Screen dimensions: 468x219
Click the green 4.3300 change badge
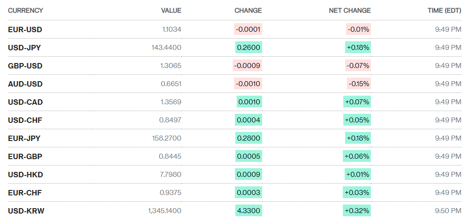249,211
